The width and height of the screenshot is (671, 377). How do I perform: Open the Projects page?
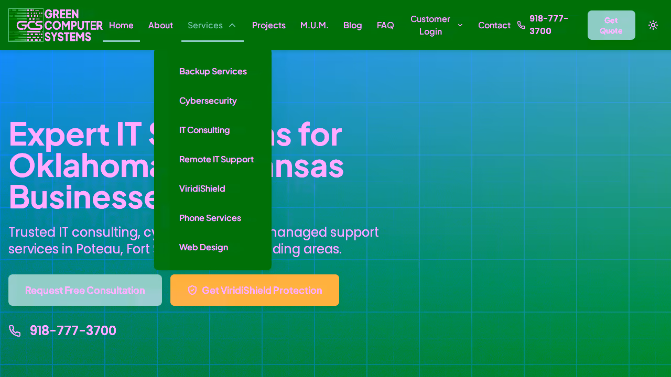[x=269, y=25]
